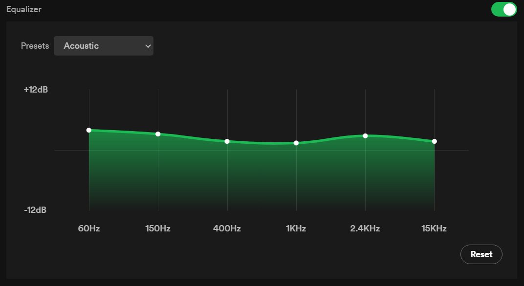
Task: Select the 60Hz equalizer band handle
Action: (88, 130)
